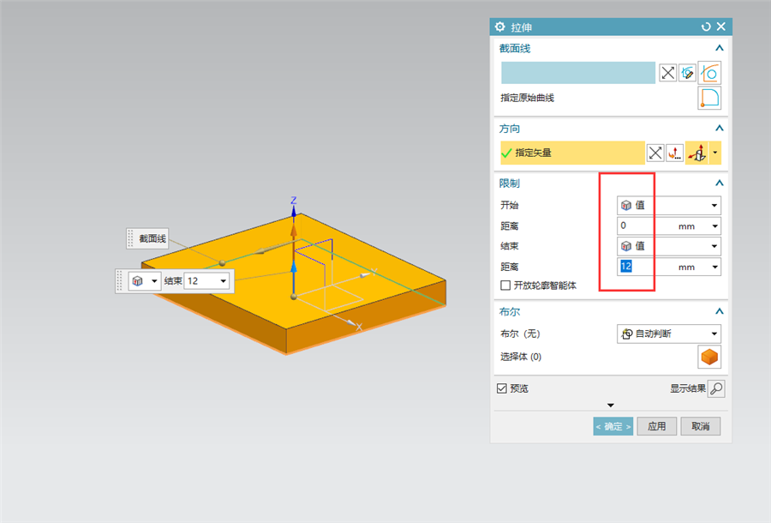
Task: Expand more options via the bottom arrow
Action: pos(610,405)
